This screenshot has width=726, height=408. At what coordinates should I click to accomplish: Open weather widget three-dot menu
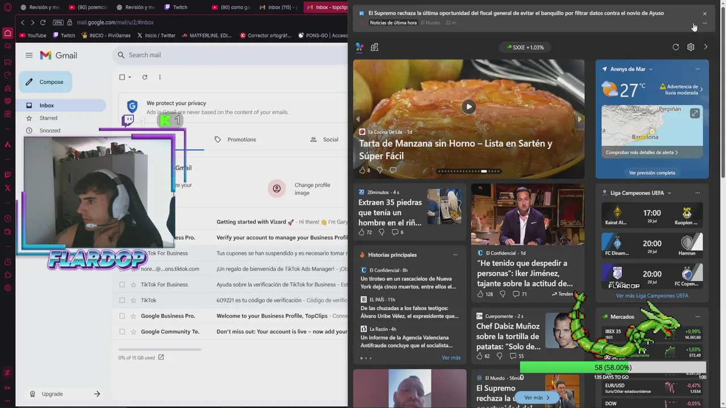point(698,69)
